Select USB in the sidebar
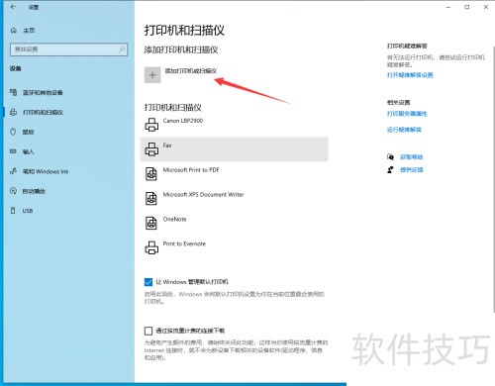 (28, 211)
